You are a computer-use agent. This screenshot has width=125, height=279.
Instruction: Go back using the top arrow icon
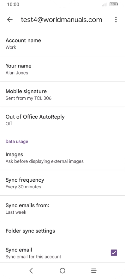click(10, 20)
